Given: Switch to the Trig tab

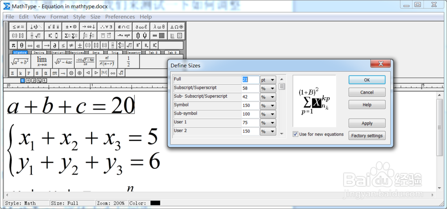Looking at the screenshot, I should click(x=115, y=53).
